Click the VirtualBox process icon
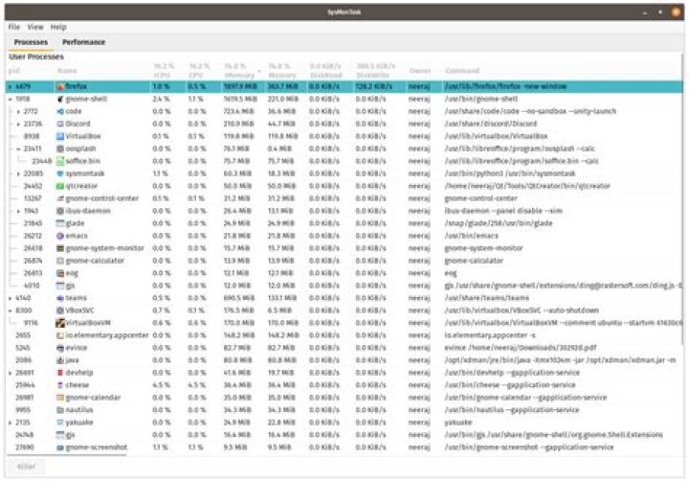Viewport: 689px width, 482px height. pos(60,136)
